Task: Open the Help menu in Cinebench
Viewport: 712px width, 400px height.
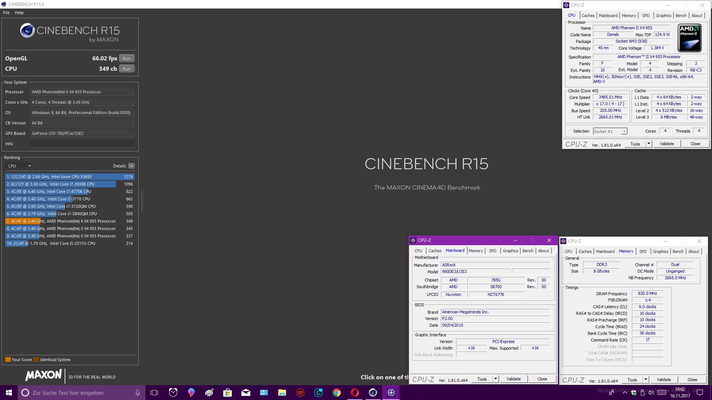Action: [x=19, y=13]
